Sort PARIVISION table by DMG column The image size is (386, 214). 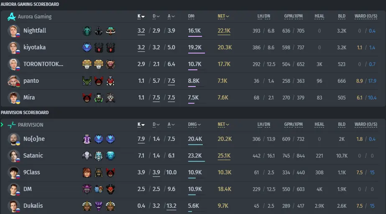click(x=194, y=125)
